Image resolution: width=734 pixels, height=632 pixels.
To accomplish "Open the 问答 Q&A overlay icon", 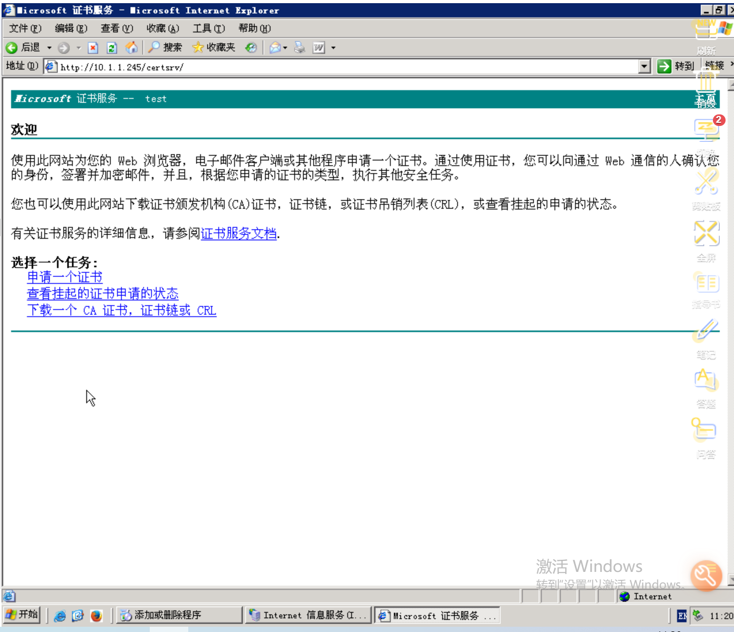I will [706, 439].
